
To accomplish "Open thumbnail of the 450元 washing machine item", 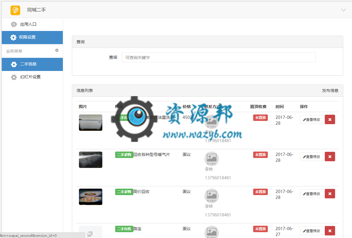I will pos(91,123).
